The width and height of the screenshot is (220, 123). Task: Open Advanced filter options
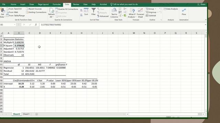tap(103, 16)
